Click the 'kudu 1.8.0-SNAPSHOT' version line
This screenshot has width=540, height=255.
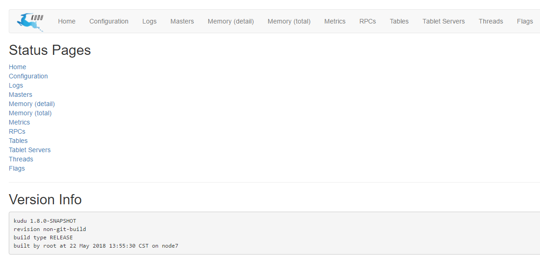[x=45, y=221]
